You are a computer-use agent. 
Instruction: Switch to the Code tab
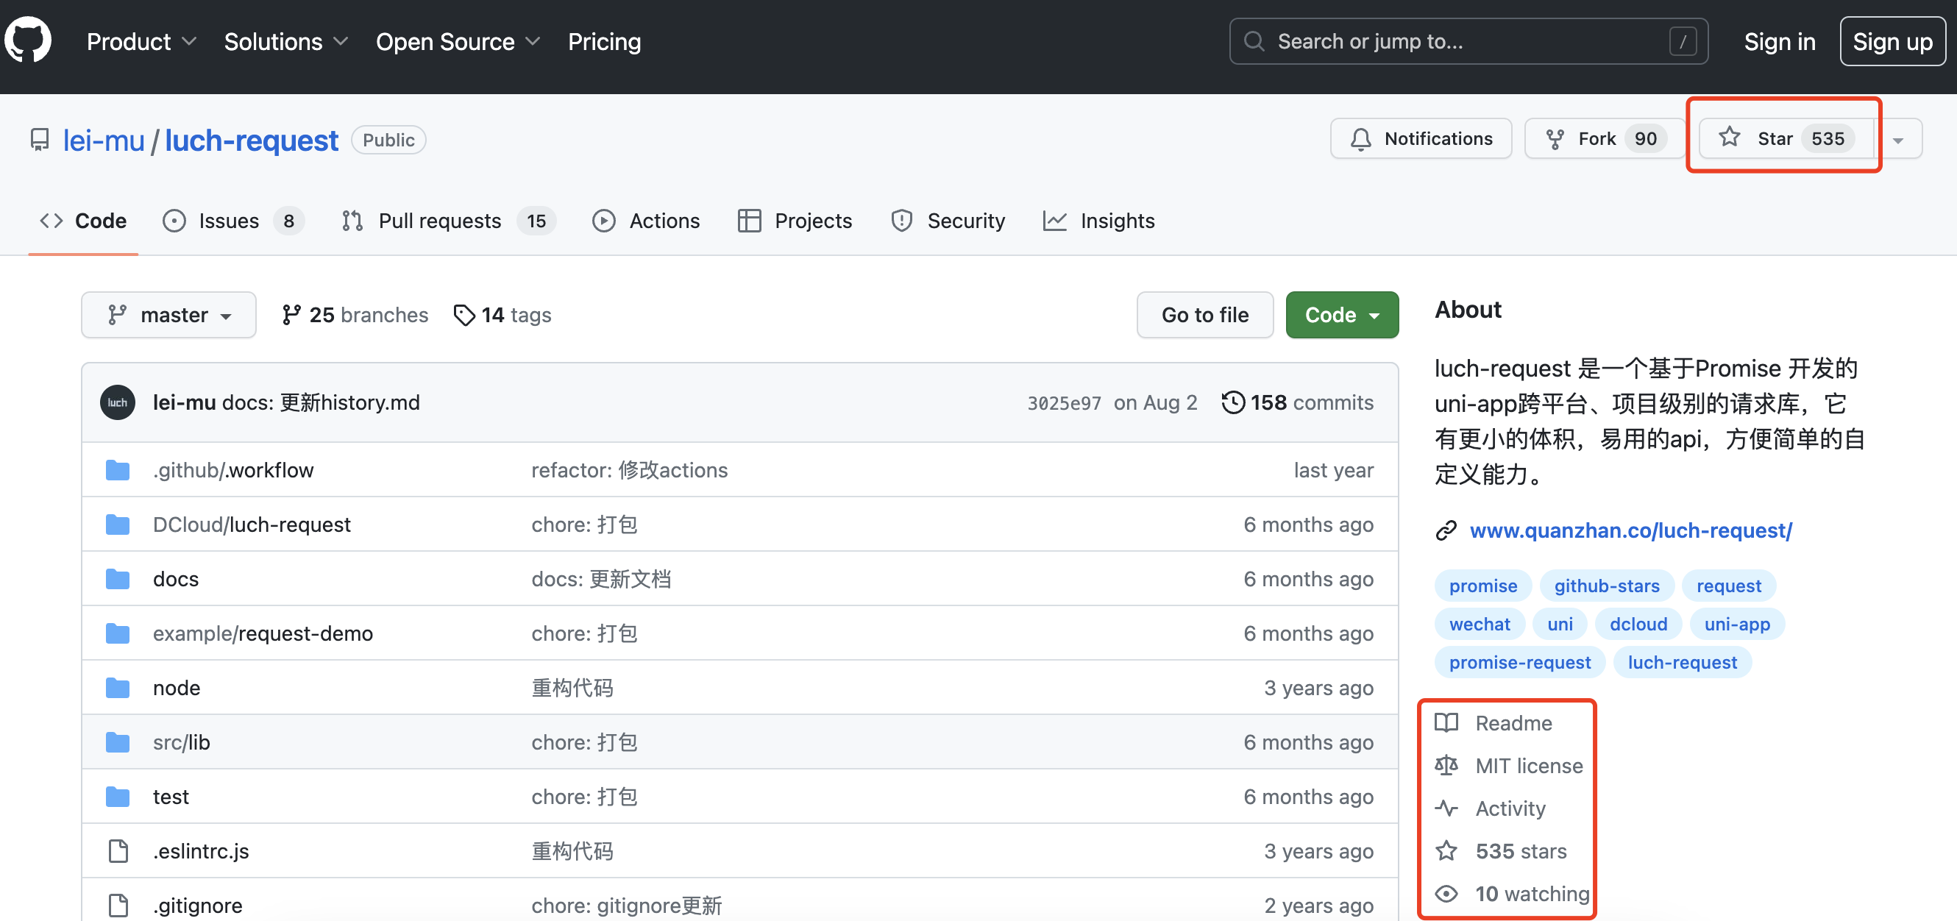point(83,221)
